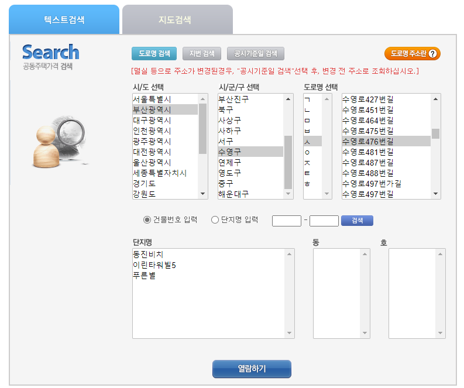Choose 대전광역시 in the 시/도 list
The width and height of the screenshot is (464, 388).
pos(165,152)
